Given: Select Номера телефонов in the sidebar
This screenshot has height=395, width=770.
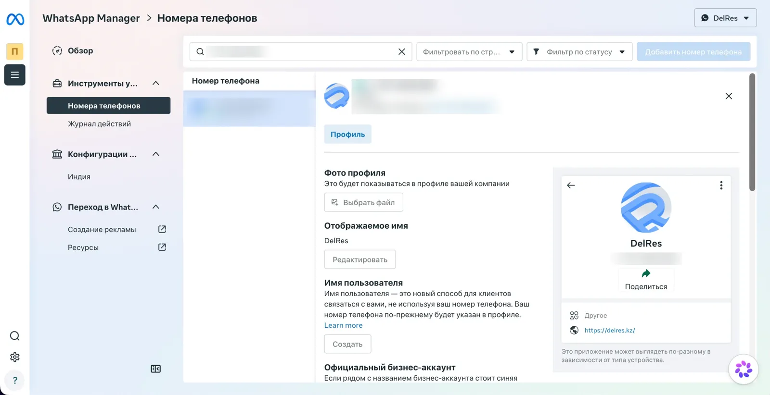Looking at the screenshot, I should coord(108,106).
